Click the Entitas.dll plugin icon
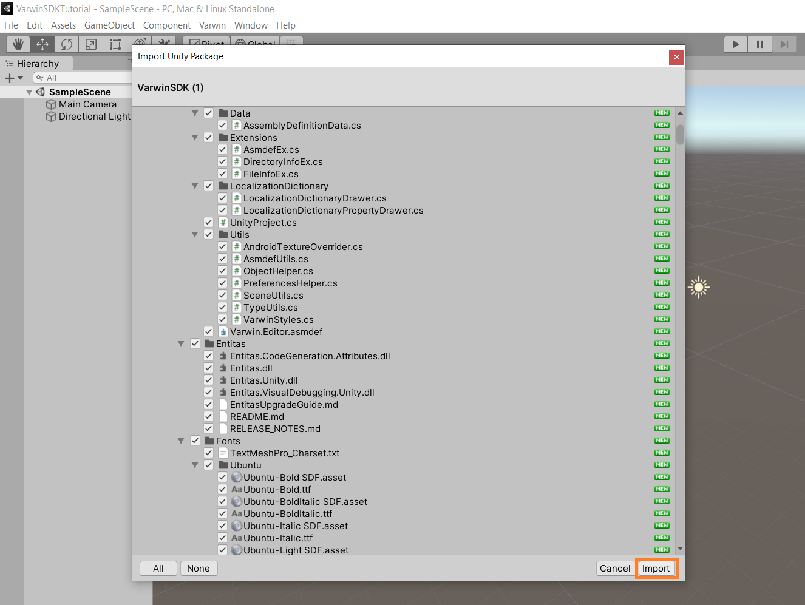The width and height of the screenshot is (805, 605). [x=223, y=368]
